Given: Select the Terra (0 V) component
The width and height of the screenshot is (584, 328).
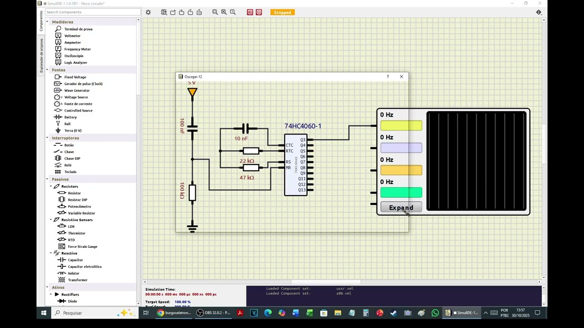Looking at the screenshot, I should point(73,131).
